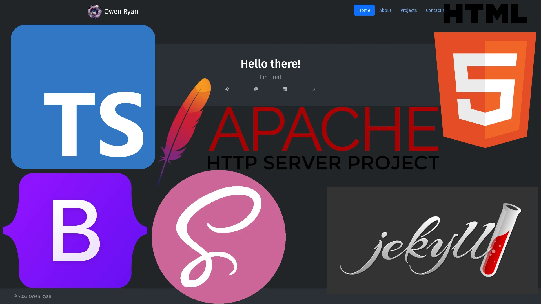Click the '© 2023 Owen Ryan' footer text
The width and height of the screenshot is (541, 304).
point(32,296)
